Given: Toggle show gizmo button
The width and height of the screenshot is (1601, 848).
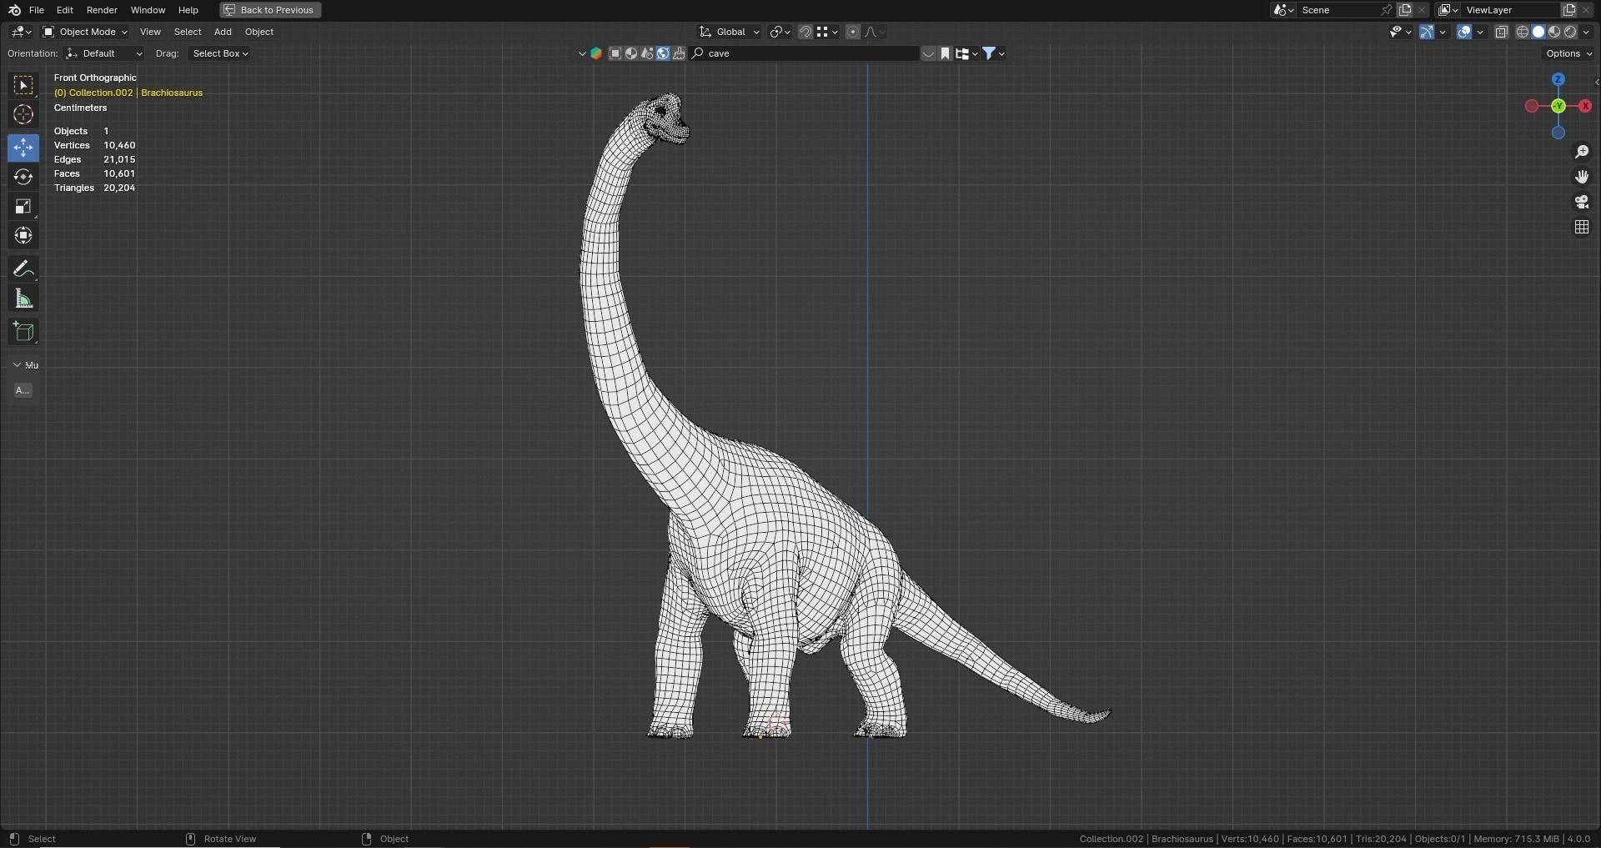Looking at the screenshot, I should (1427, 32).
